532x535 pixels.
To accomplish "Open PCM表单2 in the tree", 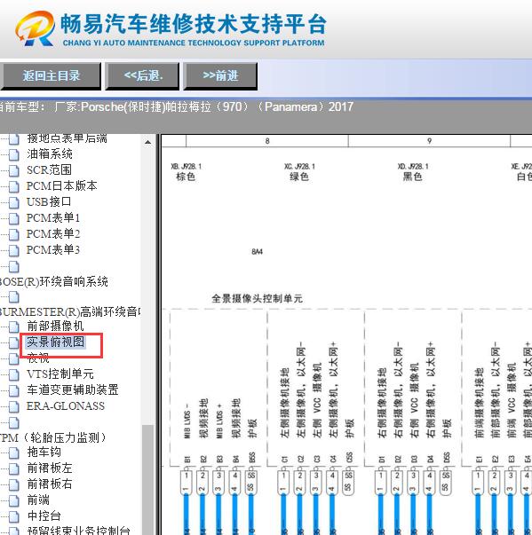I will [x=53, y=233].
